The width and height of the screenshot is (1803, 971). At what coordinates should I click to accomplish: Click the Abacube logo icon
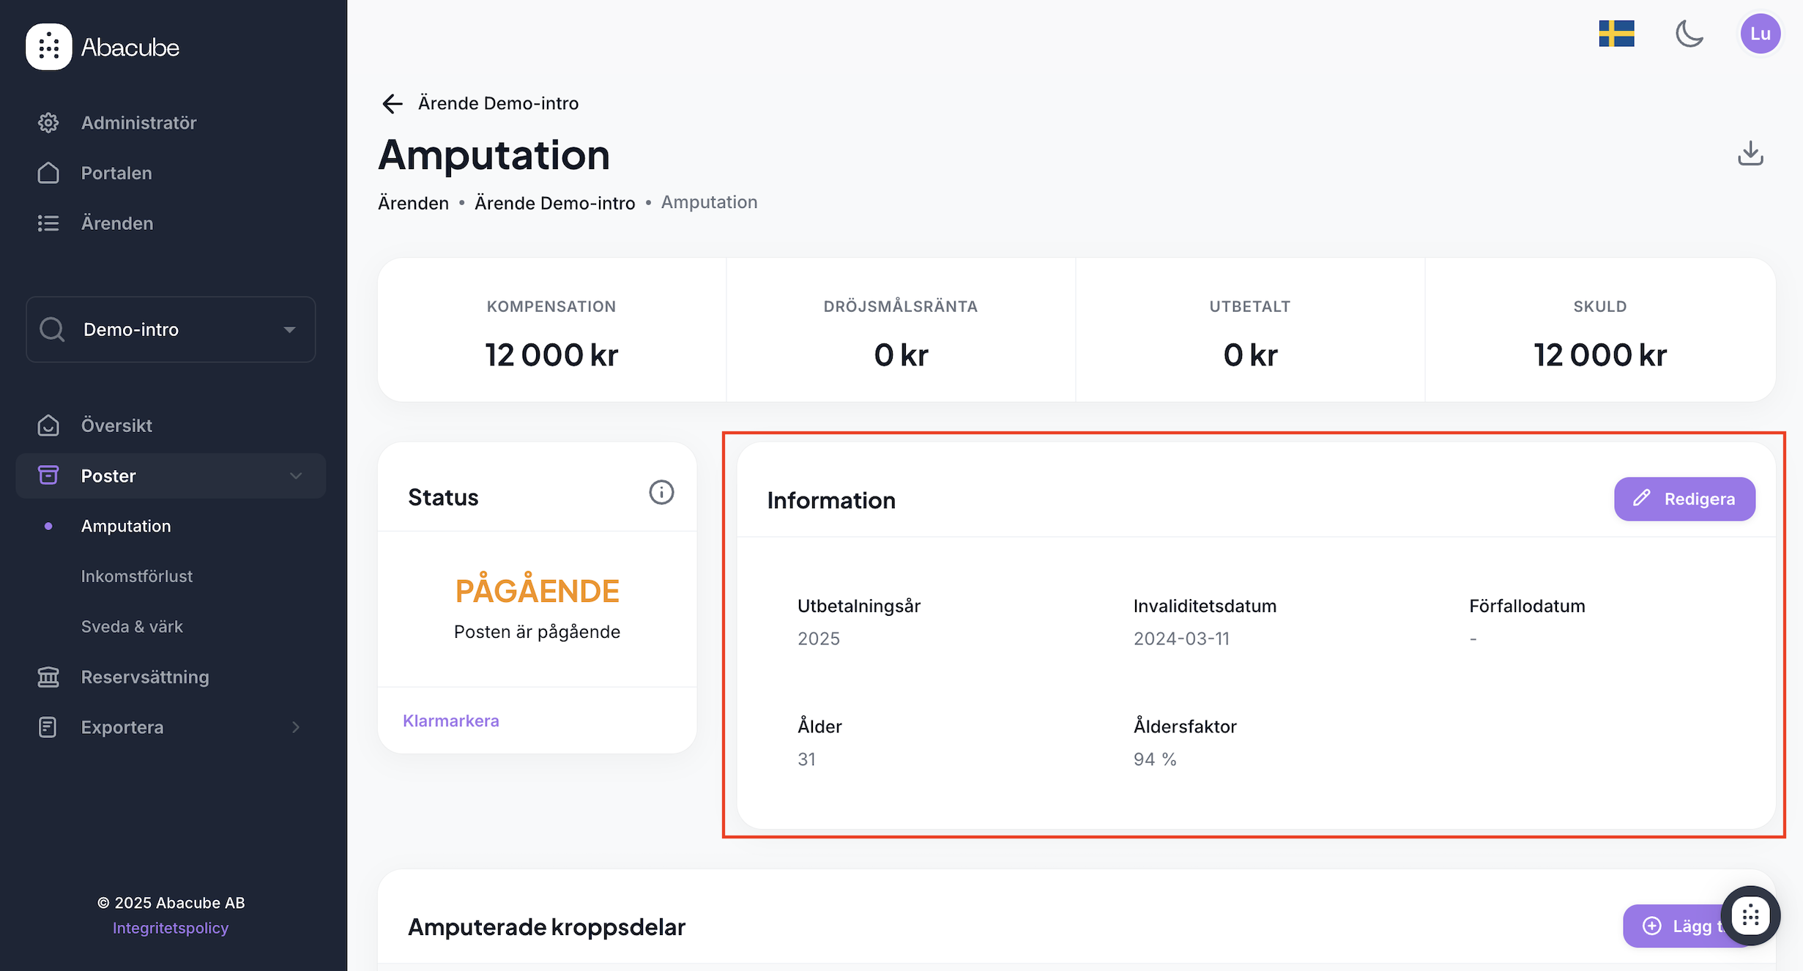point(49,47)
